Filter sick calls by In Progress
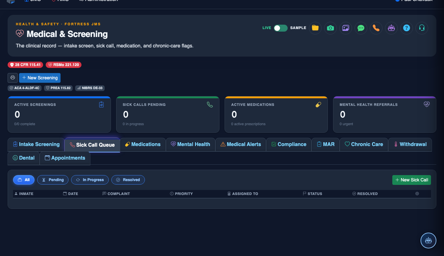Viewport: 444px width, 256px height. 90,180
